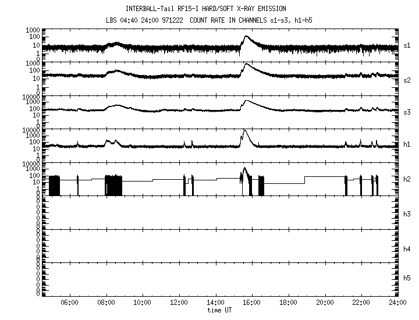
Task: Click the 10:00 time axis tick label
Action: tap(142, 304)
